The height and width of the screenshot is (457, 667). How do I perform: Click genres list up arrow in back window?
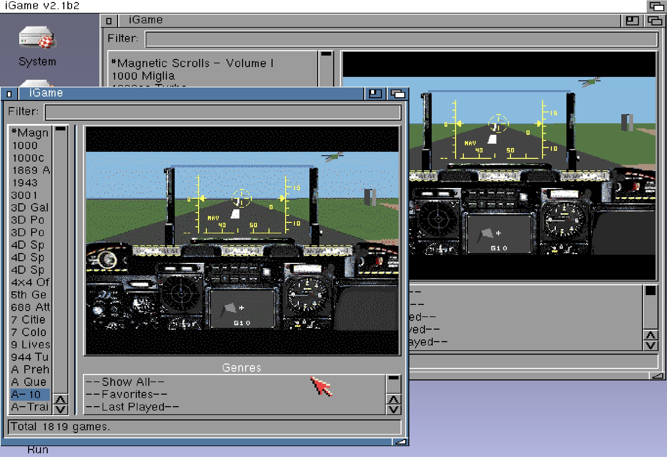(651, 335)
